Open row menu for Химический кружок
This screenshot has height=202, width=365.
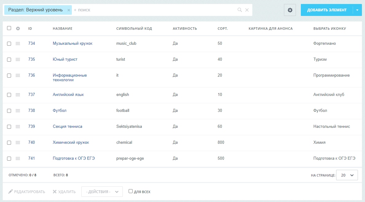(x=18, y=143)
